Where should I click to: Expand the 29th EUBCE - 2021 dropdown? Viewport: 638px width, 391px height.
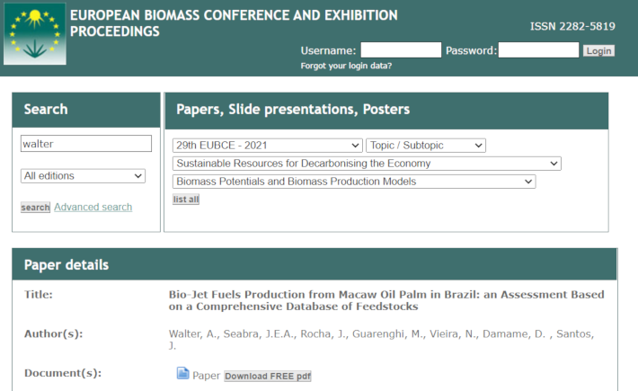(x=267, y=146)
